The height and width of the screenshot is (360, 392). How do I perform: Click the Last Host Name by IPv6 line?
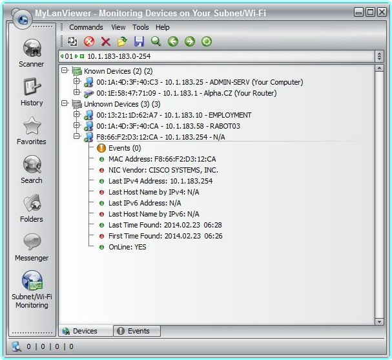[154, 215]
